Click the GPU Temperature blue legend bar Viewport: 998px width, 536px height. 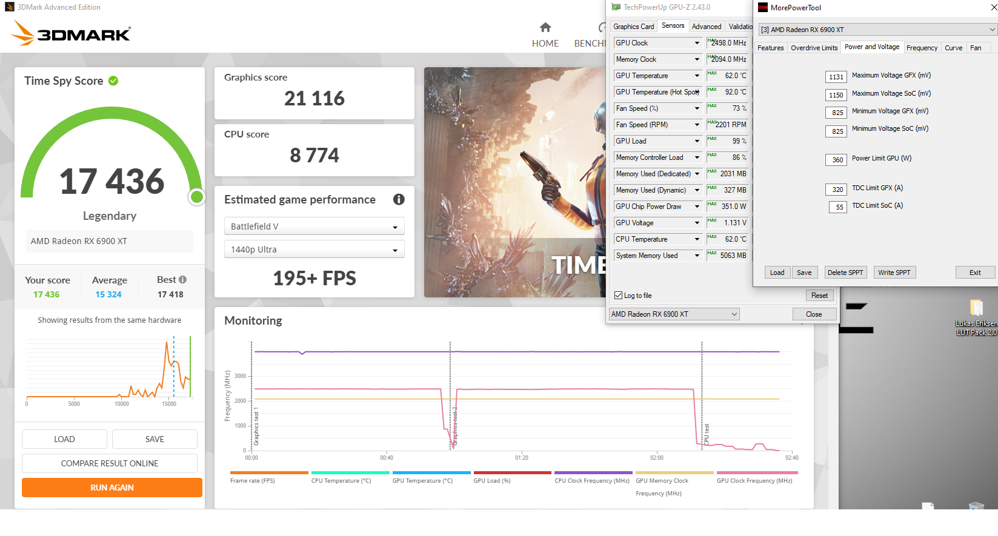431,472
